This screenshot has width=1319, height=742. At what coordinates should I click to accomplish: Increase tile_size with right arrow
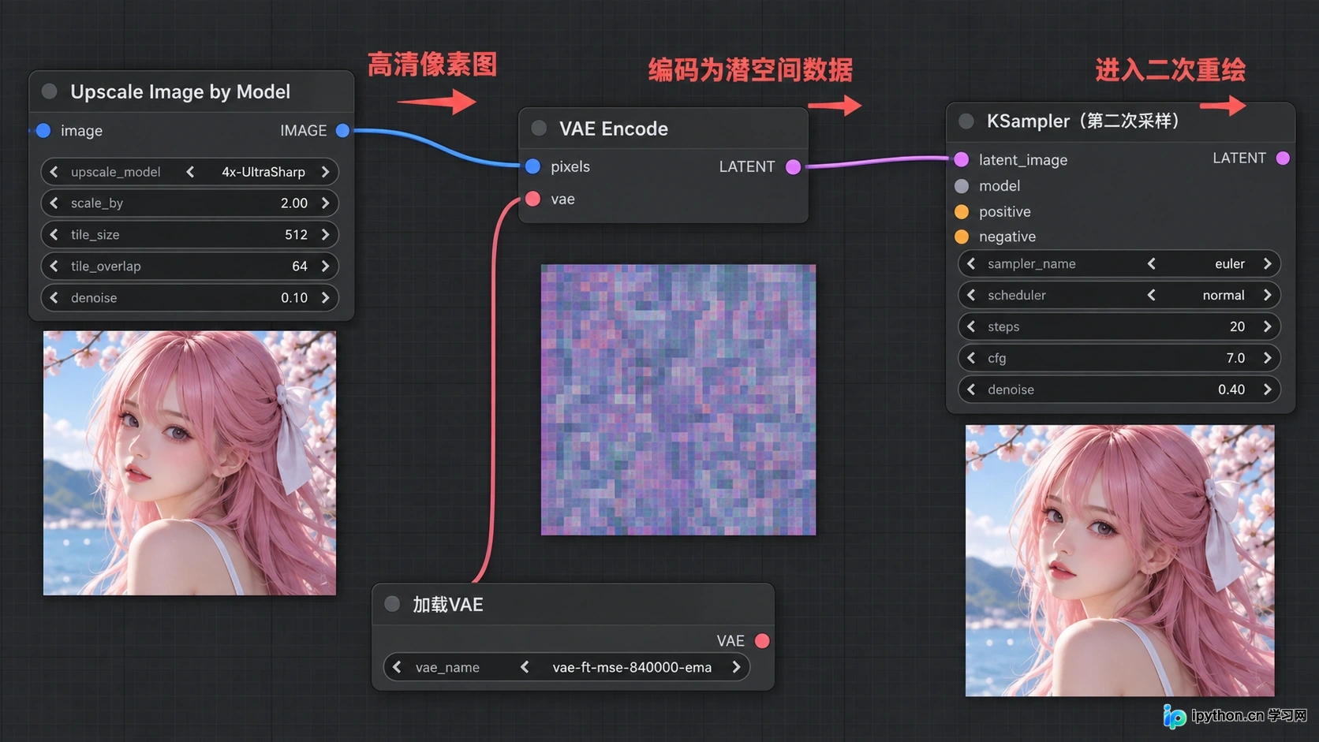click(325, 235)
